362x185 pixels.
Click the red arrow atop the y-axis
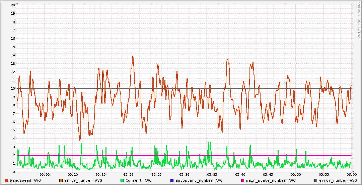pyautogui.click(x=17, y=3)
